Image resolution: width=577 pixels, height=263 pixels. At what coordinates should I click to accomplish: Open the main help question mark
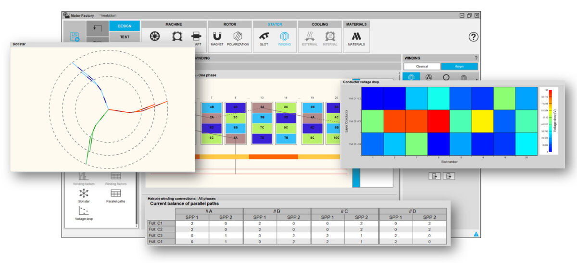473,37
